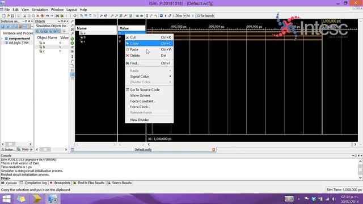Choose Delete from the context menu
The height and width of the screenshot is (204, 363).
149,56
